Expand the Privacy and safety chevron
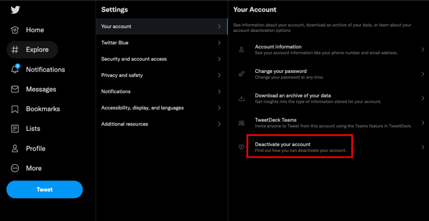 pyautogui.click(x=219, y=75)
